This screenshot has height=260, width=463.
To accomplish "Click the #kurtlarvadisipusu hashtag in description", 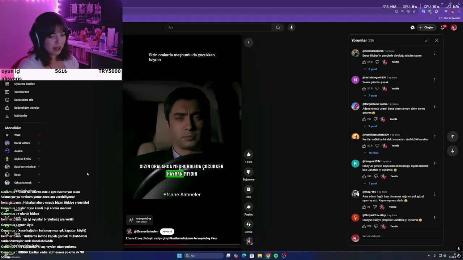I will [x=181, y=238].
